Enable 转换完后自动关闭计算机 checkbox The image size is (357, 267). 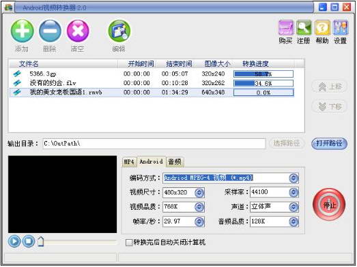[x=129, y=242]
